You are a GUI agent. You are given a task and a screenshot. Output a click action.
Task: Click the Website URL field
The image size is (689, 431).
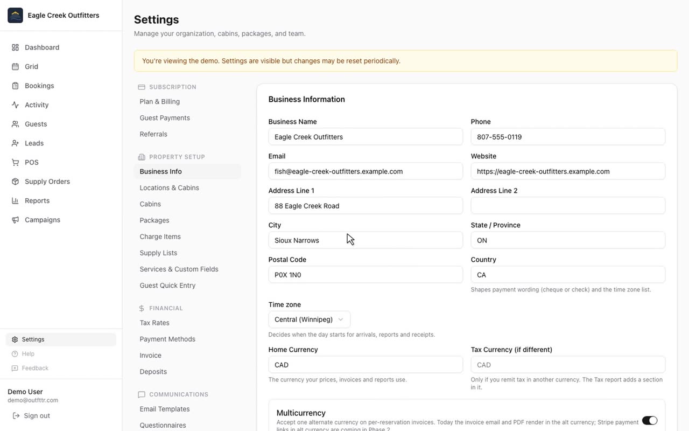pyautogui.click(x=568, y=171)
